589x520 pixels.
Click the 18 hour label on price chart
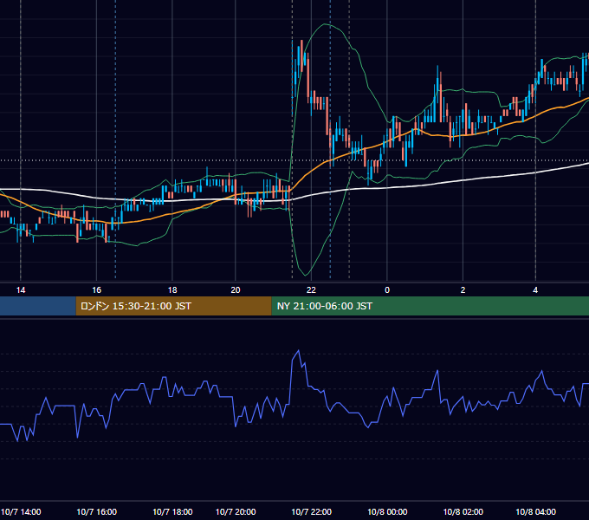pos(172,290)
